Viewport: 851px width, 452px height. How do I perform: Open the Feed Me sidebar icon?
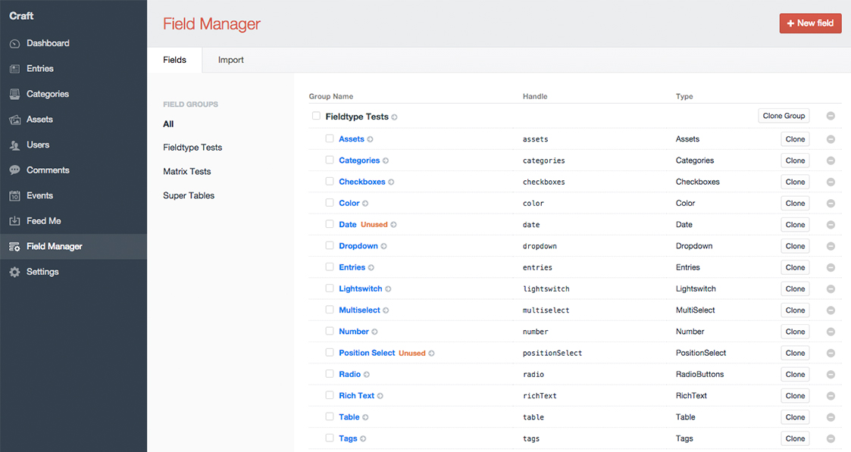click(14, 221)
